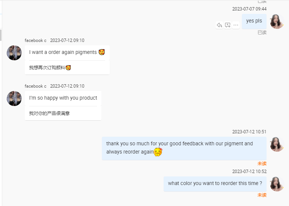The width and height of the screenshot is (289, 206).
Task: Click the customer avatar beside "so happy" message
Action: (14, 99)
